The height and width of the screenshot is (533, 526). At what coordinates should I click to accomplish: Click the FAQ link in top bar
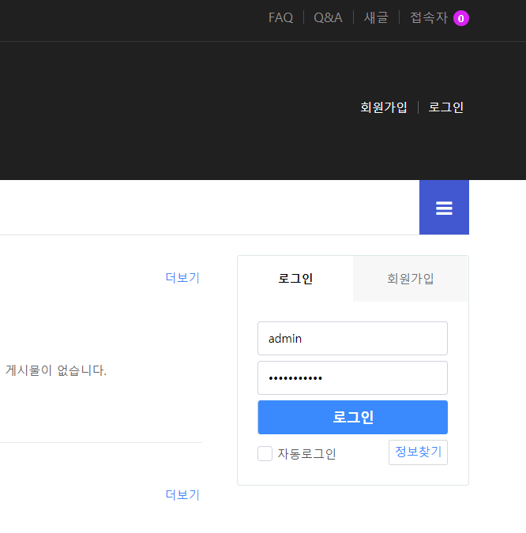[280, 17]
